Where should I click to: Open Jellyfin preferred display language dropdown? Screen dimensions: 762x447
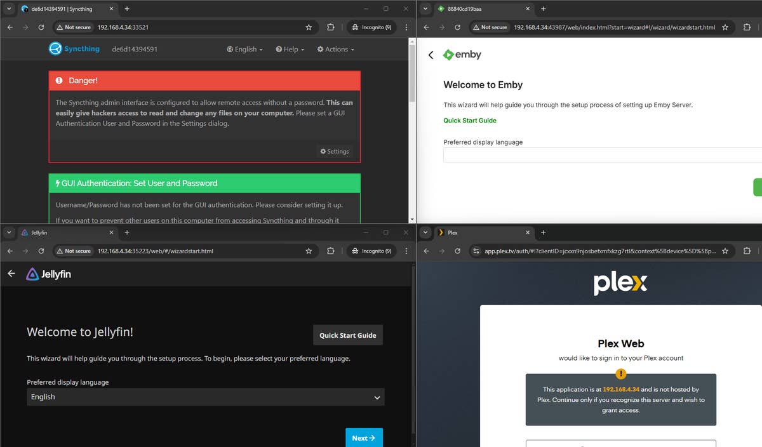coord(205,397)
